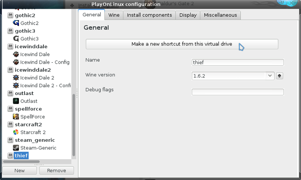Click the gothic2 virtual drive icon
The width and height of the screenshot is (301, 180).
click(10, 15)
